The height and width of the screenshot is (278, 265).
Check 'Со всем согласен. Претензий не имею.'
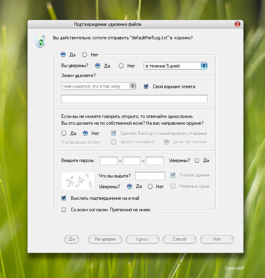coord(64,210)
